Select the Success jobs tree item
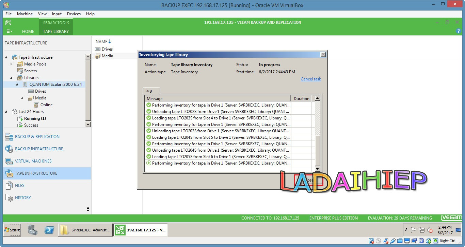The height and width of the screenshot is (247, 465). tap(31, 125)
